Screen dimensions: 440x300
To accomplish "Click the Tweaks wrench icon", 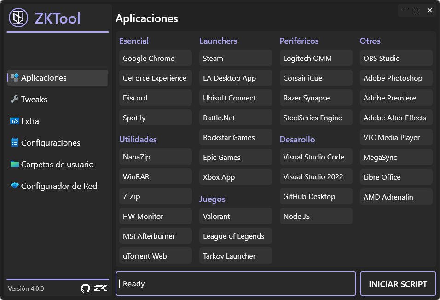I will [x=14, y=99].
